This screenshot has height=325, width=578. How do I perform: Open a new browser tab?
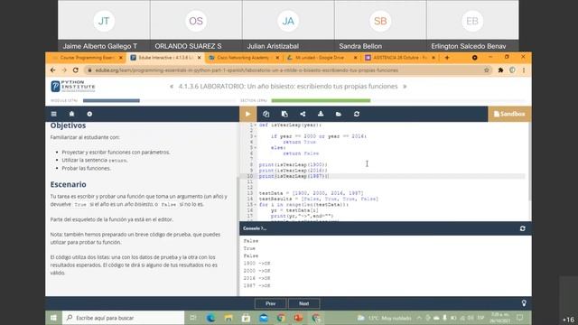tap(447, 58)
